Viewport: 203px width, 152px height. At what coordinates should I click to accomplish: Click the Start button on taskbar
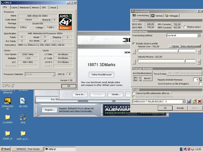click(5, 149)
